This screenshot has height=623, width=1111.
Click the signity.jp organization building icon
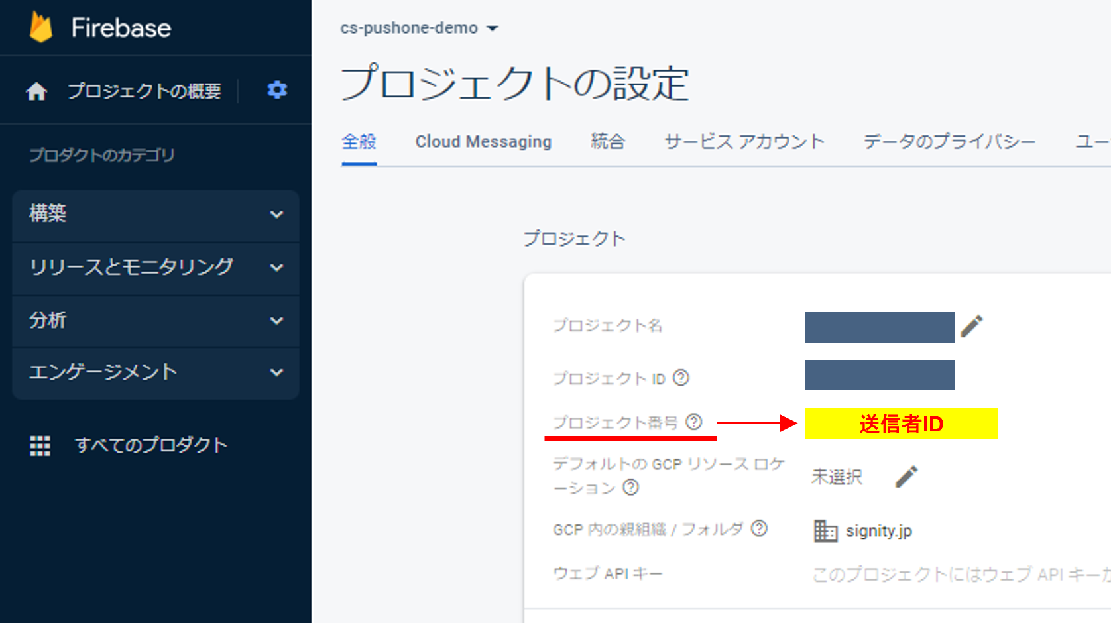click(x=825, y=531)
